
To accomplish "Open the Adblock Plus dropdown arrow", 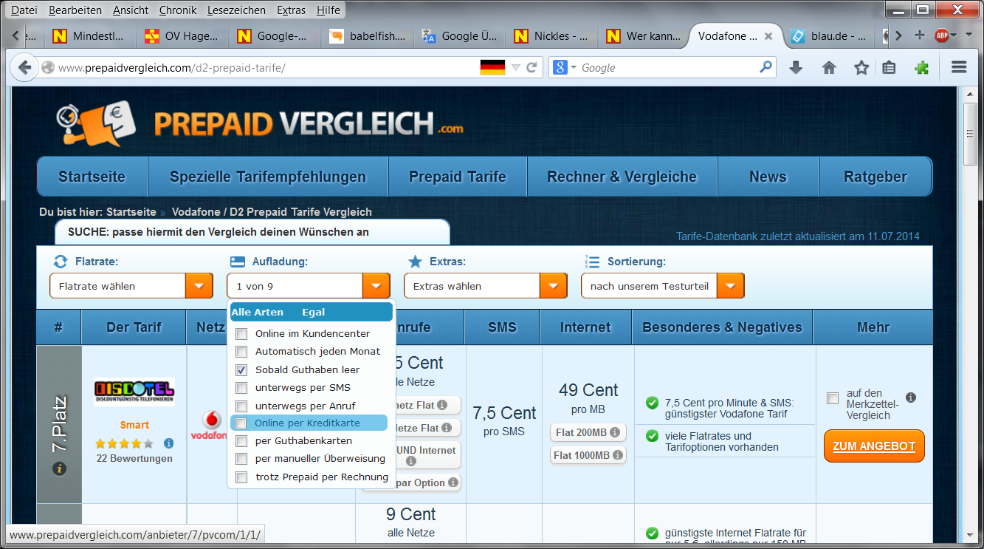I will (x=954, y=35).
